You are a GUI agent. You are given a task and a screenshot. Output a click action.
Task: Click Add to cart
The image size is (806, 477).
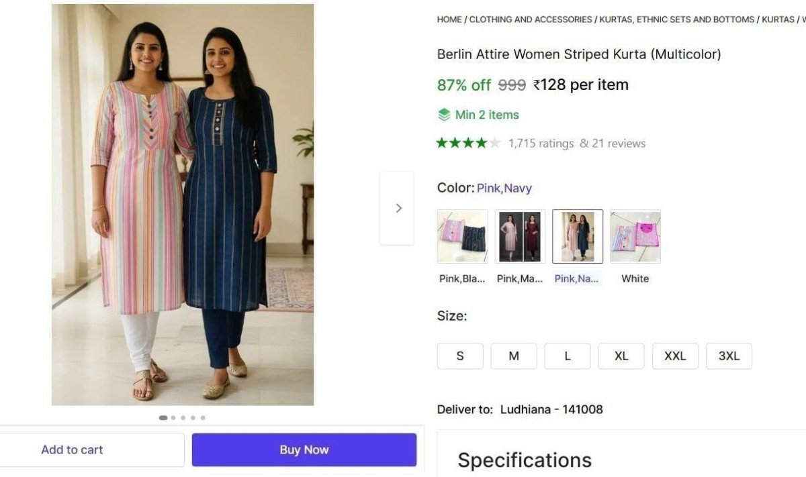coord(72,449)
